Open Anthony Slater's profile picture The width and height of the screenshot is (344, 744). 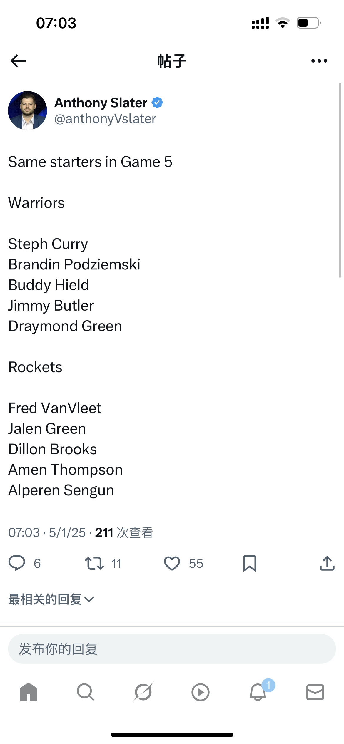tap(27, 110)
